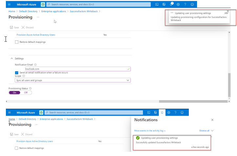Open Provision Azure Active Directory Users mapping at top
Image resolution: width=237 pixels, height=156 pixels.
point(36,35)
